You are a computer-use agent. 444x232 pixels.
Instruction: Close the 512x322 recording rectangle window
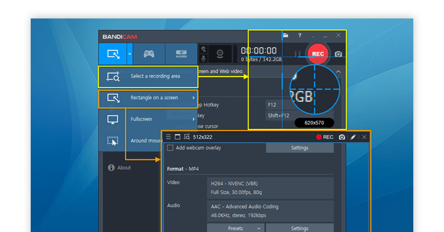pyautogui.click(x=364, y=137)
